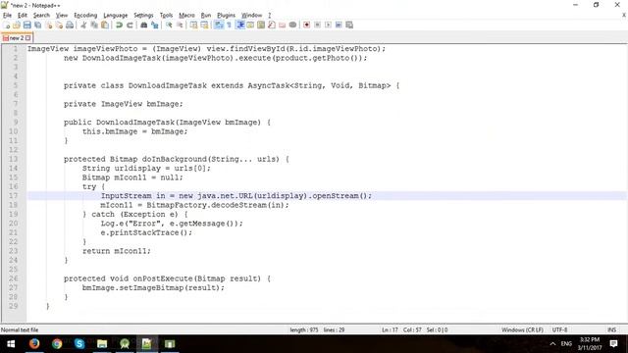Click line number 17 in the margin
This screenshot has width=628, height=353.
[13, 196]
